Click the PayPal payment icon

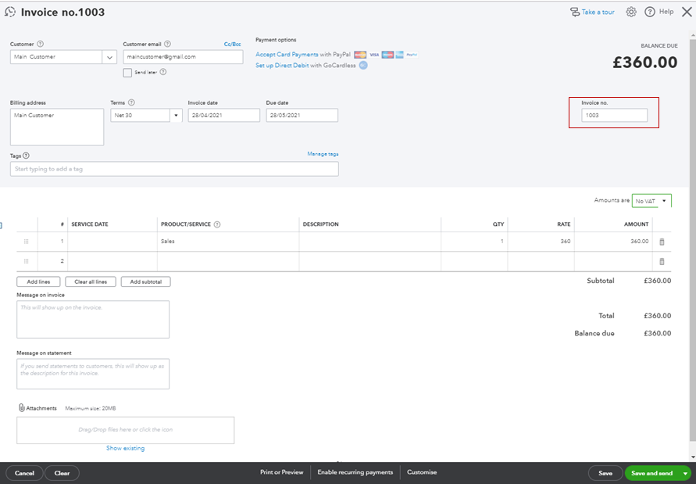tap(412, 55)
